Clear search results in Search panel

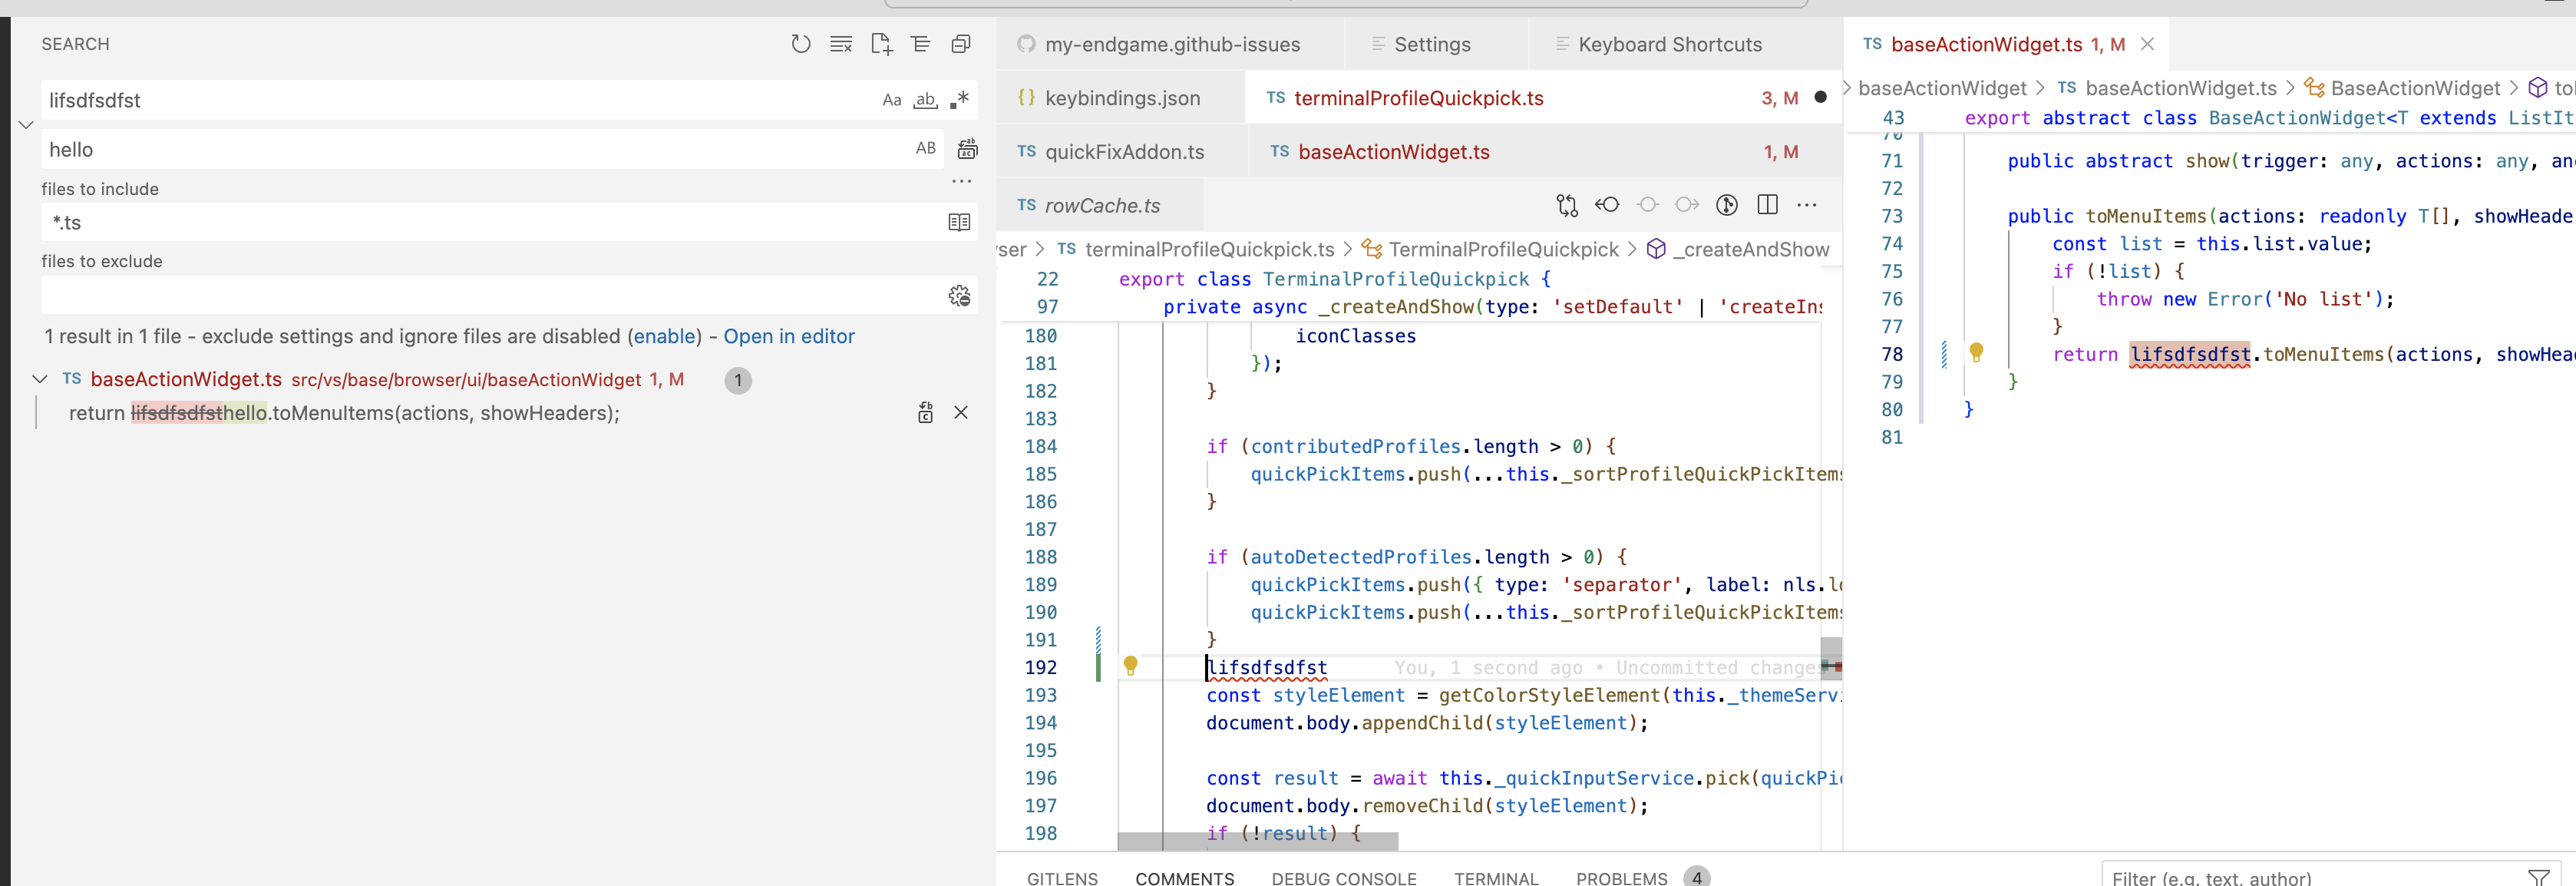[841, 44]
